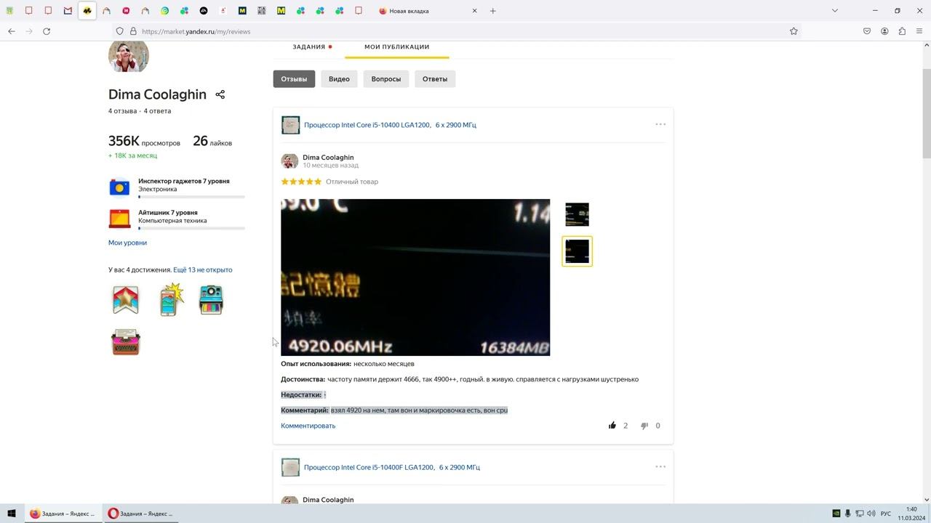
Task: Open the Firefox application menu
Action: (919, 31)
